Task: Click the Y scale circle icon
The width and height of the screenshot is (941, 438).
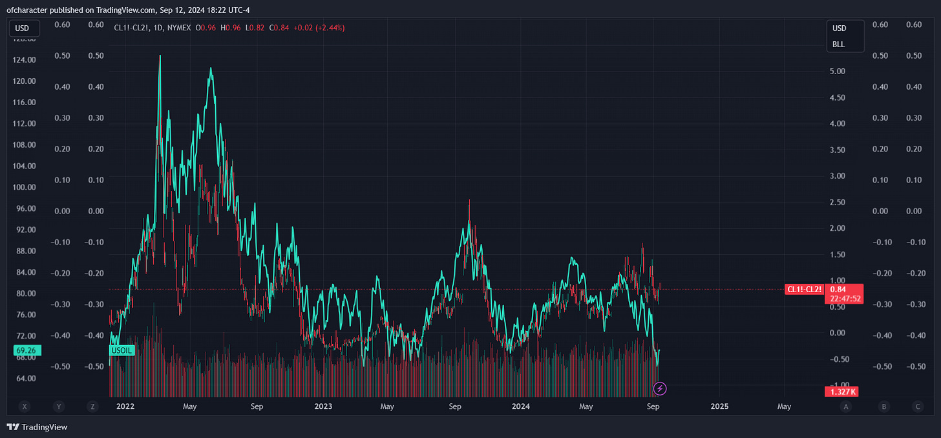Action: 59,406
